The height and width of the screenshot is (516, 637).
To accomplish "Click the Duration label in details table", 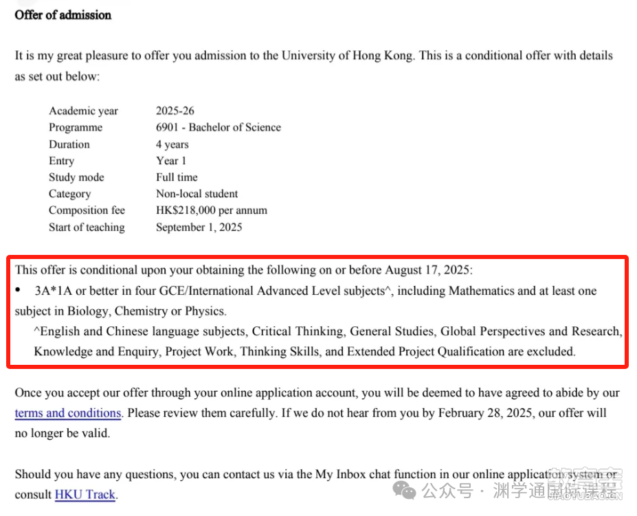I will click(69, 144).
